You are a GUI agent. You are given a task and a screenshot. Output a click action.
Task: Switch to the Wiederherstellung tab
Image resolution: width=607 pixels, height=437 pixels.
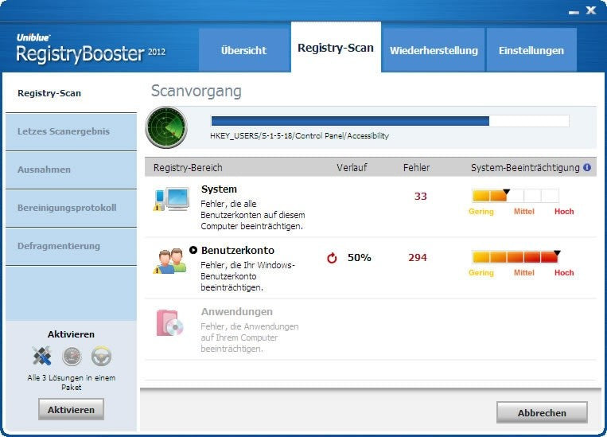(434, 50)
